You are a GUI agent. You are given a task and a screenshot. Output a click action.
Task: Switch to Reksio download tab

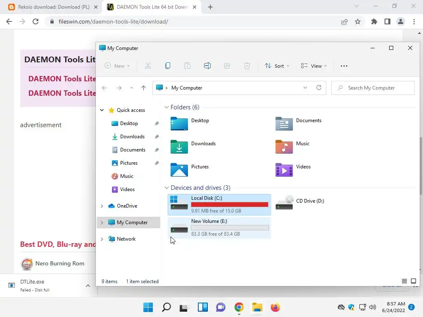point(50,7)
